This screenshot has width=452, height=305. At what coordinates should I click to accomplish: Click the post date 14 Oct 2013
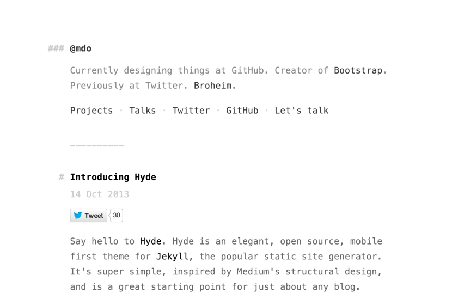pyautogui.click(x=100, y=194)
